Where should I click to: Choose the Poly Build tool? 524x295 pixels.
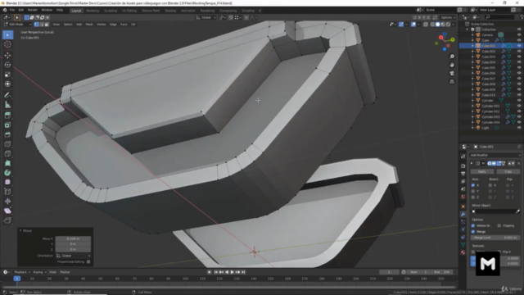(7, 163)
